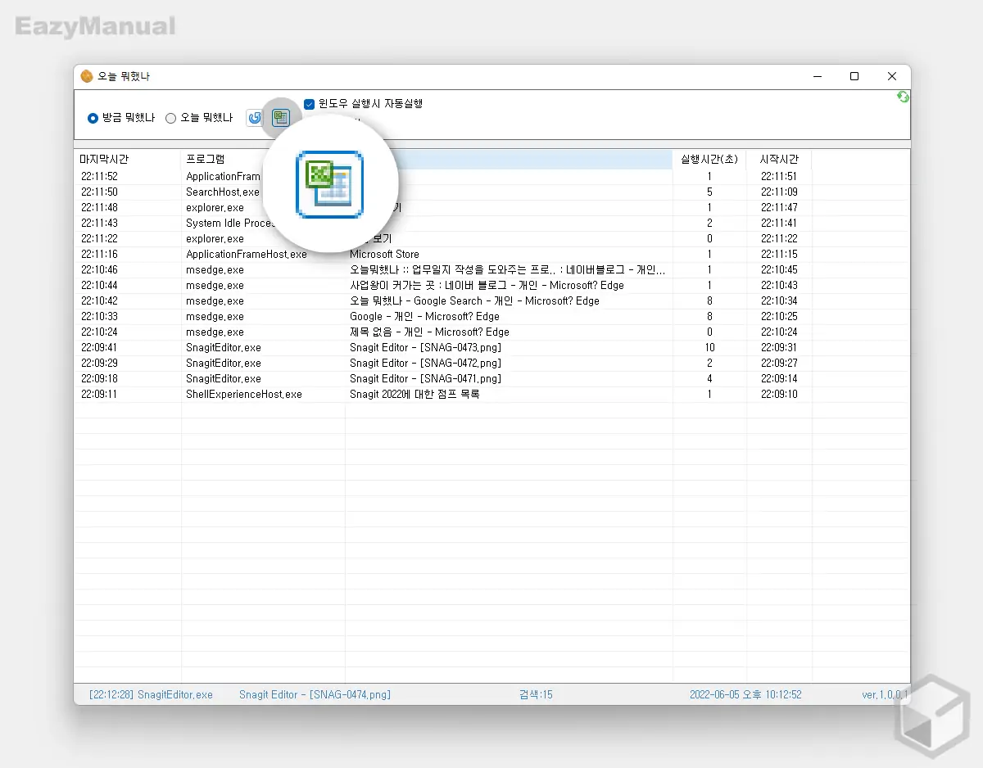Screen dimensions: 983x768
Task: Maximize the 오늘 뭐했나 window
Action: coord(854,76)
